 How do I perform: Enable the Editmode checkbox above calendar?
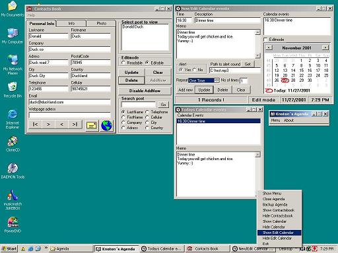pos(265,40)
